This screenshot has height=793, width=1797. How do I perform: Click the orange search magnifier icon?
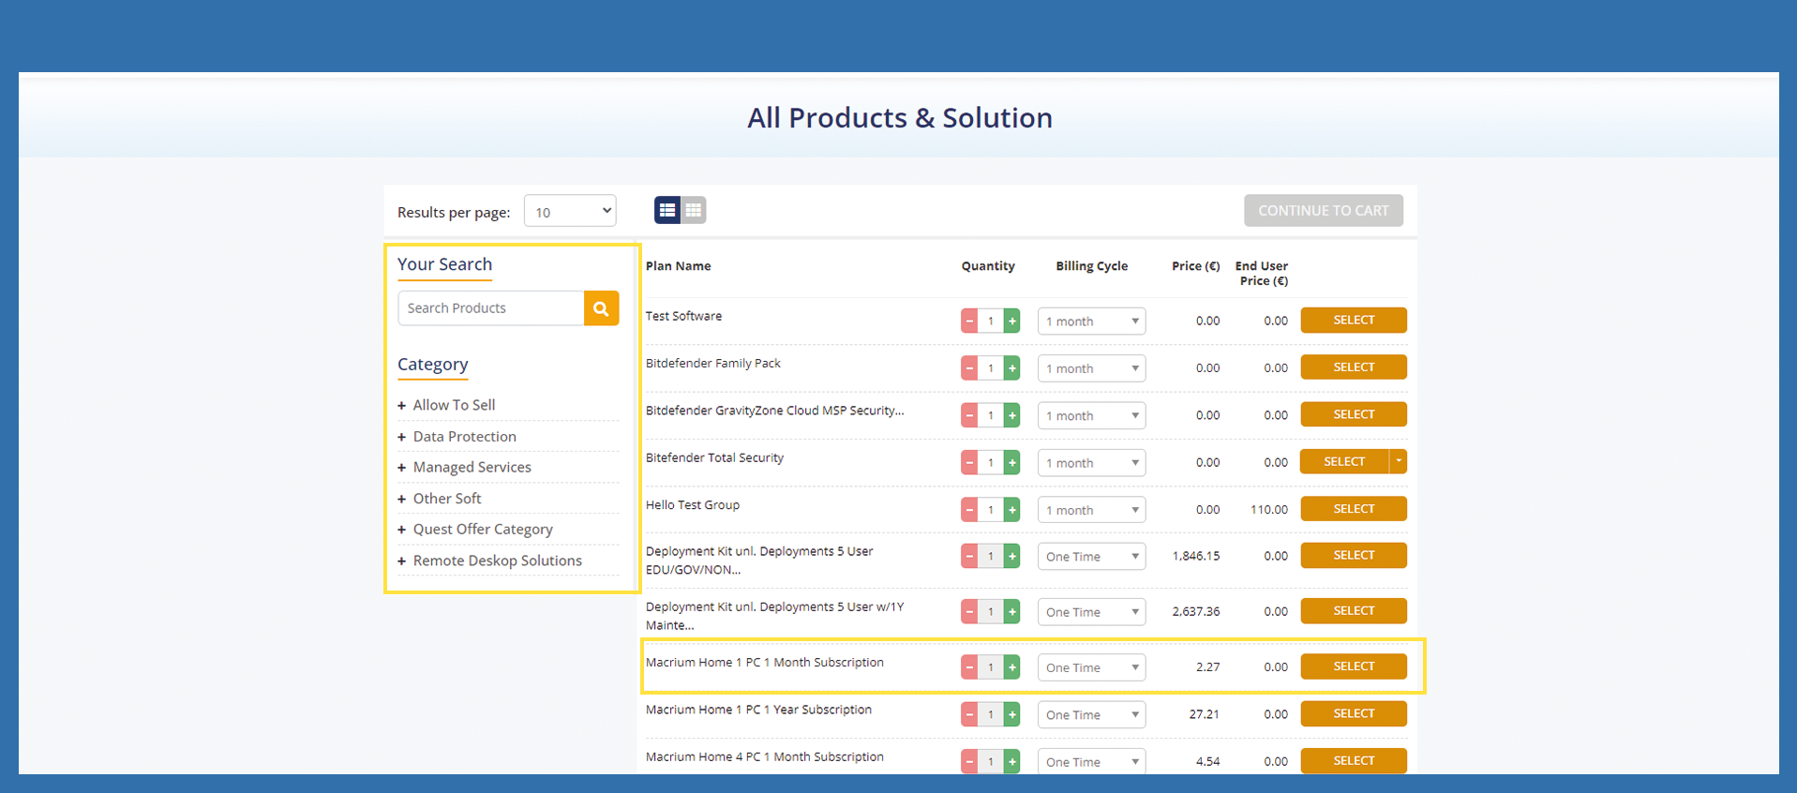click(601, 308)
